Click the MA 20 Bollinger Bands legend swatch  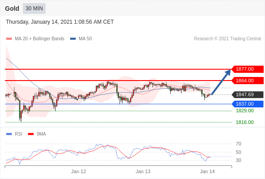(x=9, y=39)
